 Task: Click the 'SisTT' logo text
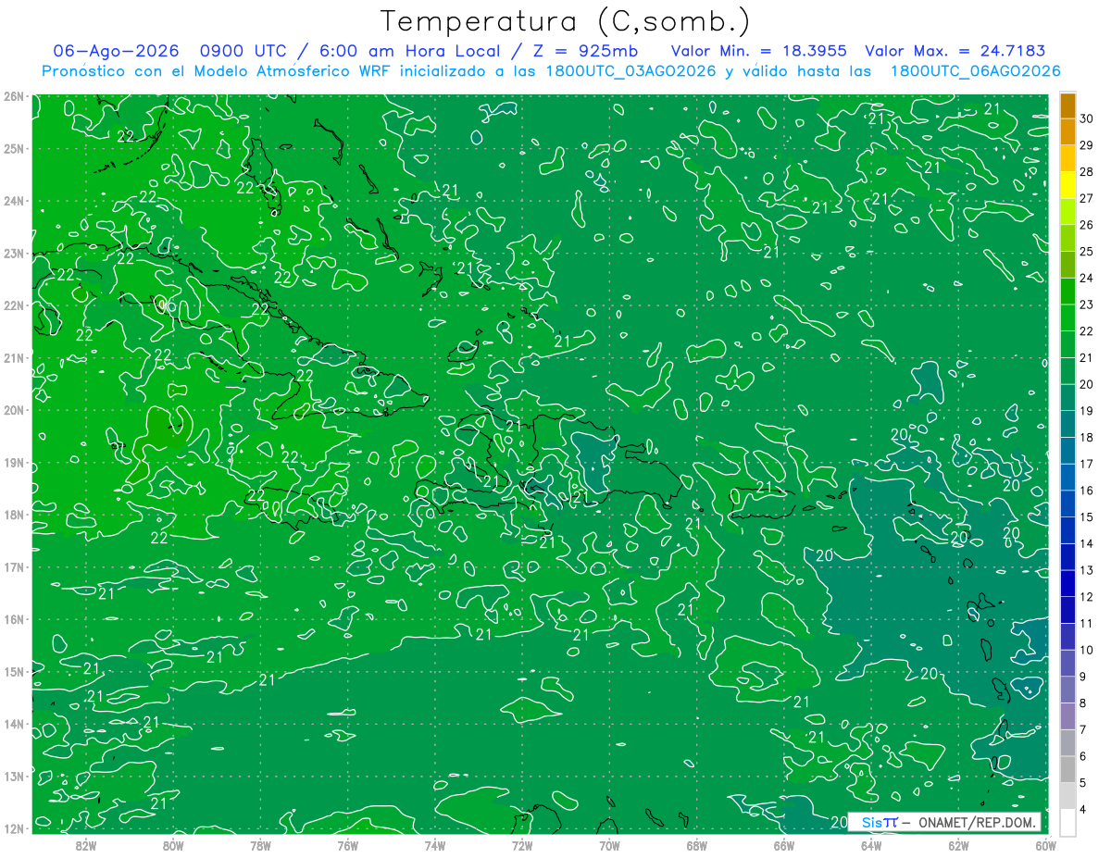point(879,822)
